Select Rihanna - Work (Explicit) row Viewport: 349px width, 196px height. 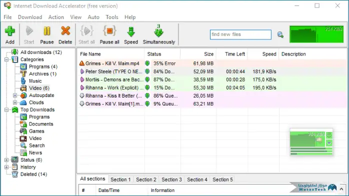tap(212, 87)
